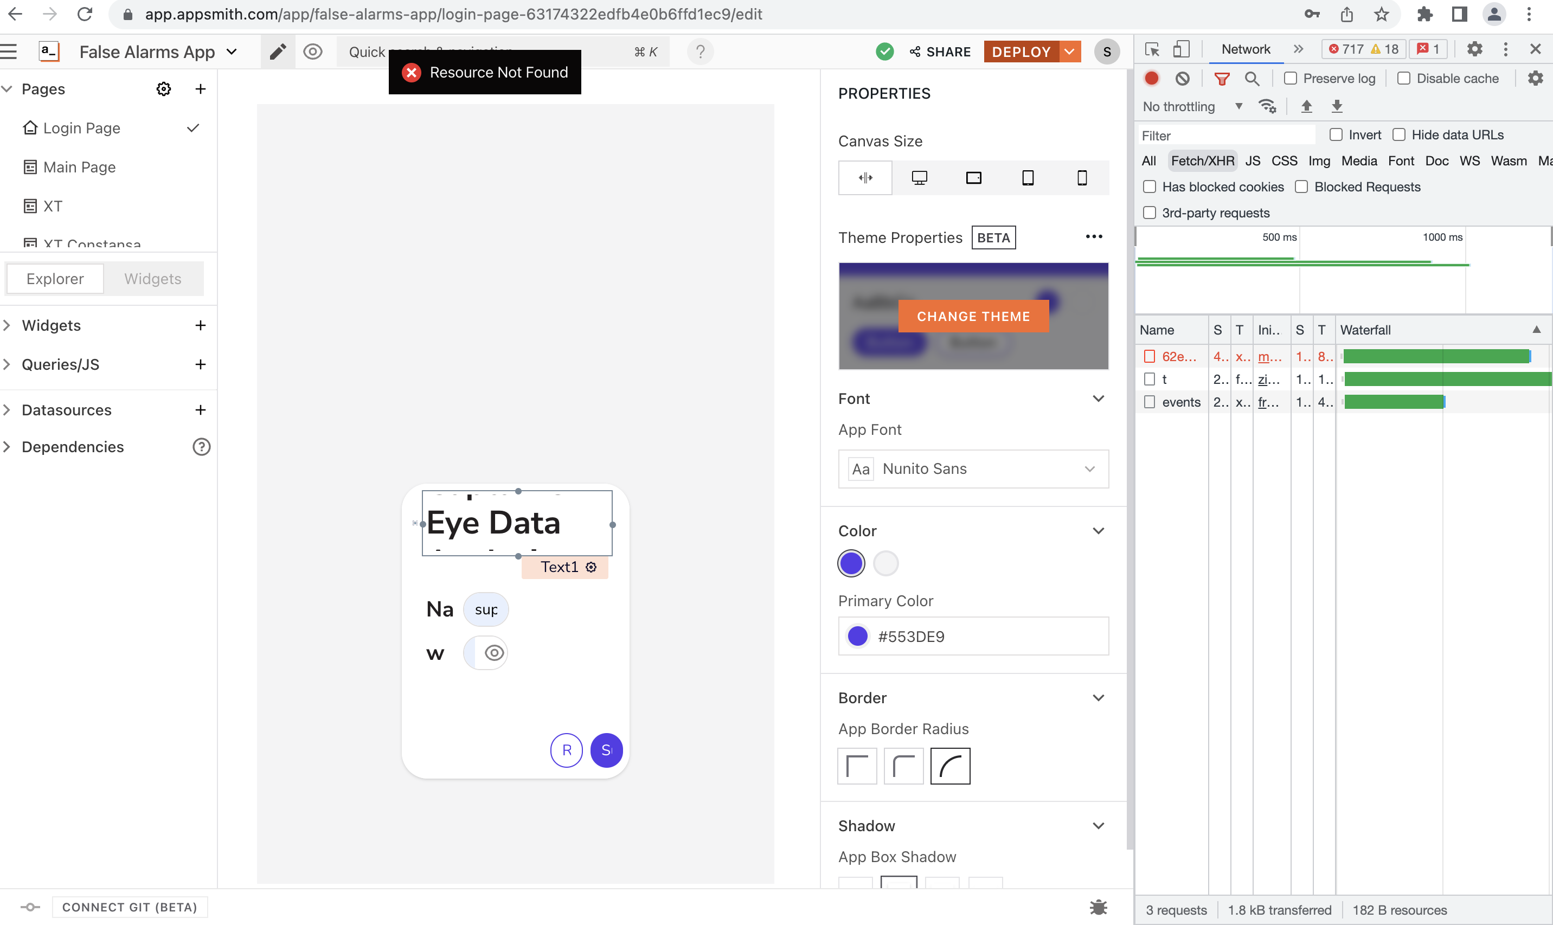Collapse the Color properties section

click(x=1098, y=531)
